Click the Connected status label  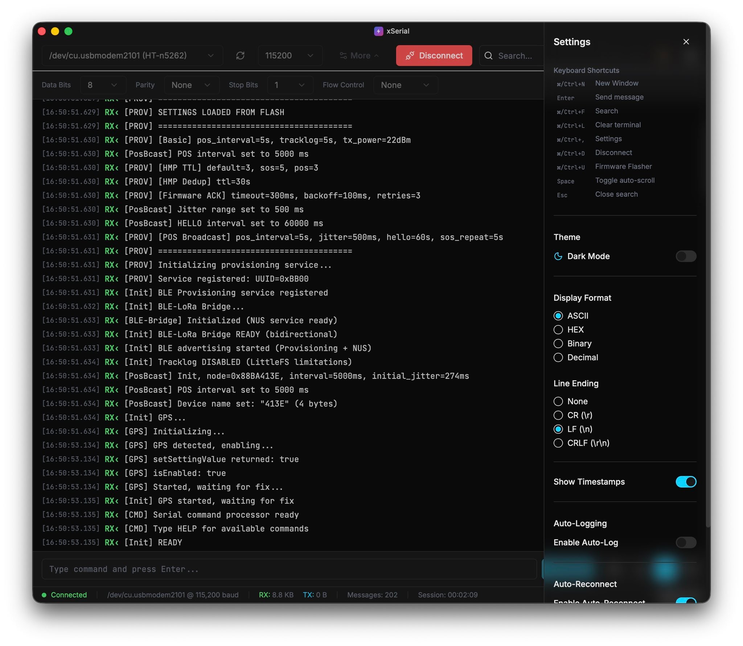(x=69, y=595)
